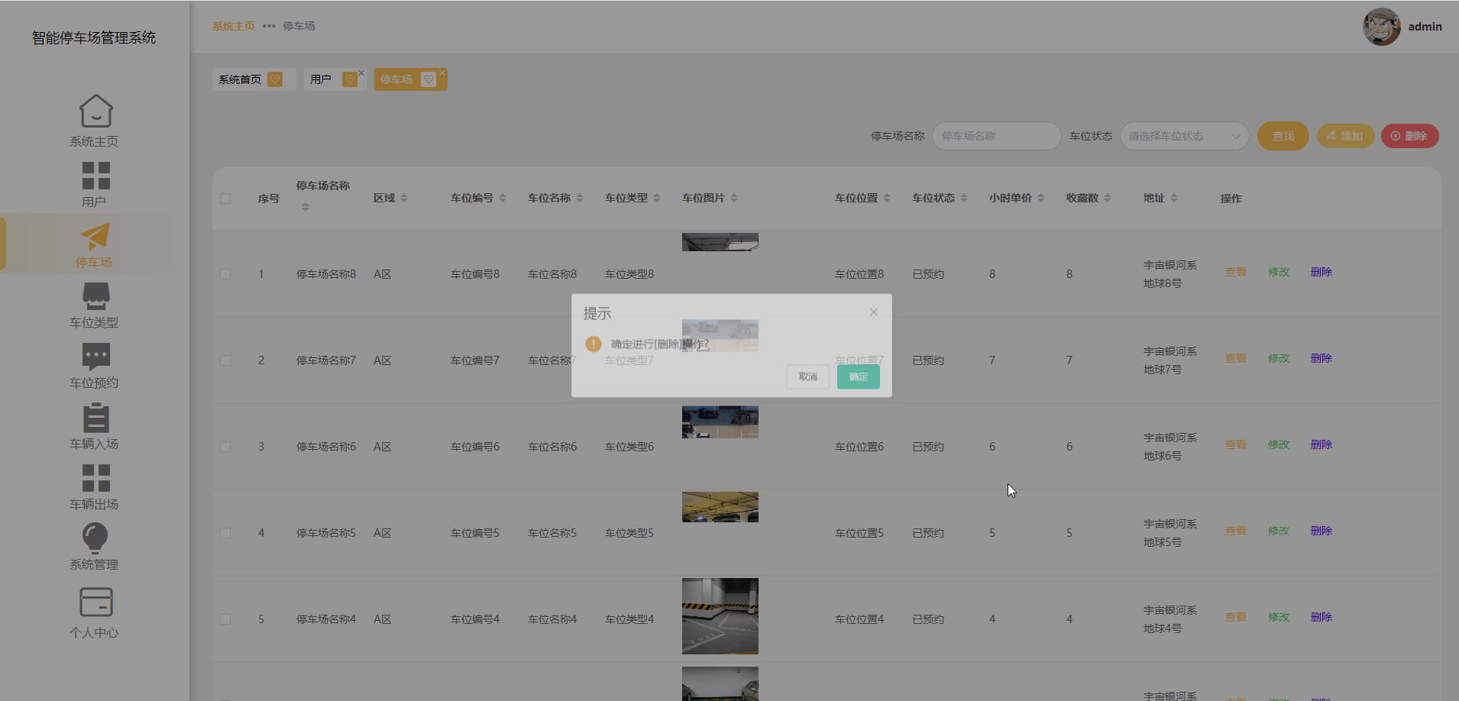
Task: Click 查看 for the 停车场名称8 row
Action: (x=1236, y=272)
